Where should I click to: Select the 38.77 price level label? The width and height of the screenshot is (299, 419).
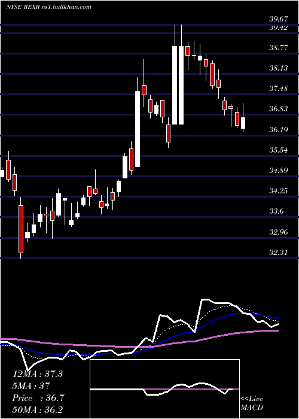pyautogui.click(x=279, y=48)
